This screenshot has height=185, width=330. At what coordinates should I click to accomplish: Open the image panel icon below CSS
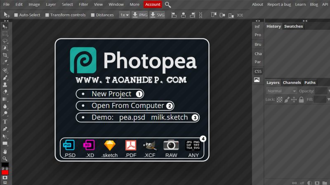tap(257, 80)
